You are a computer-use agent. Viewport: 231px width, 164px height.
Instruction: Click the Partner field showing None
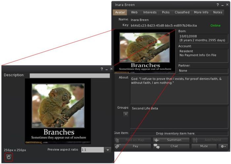tap(203, 71)
